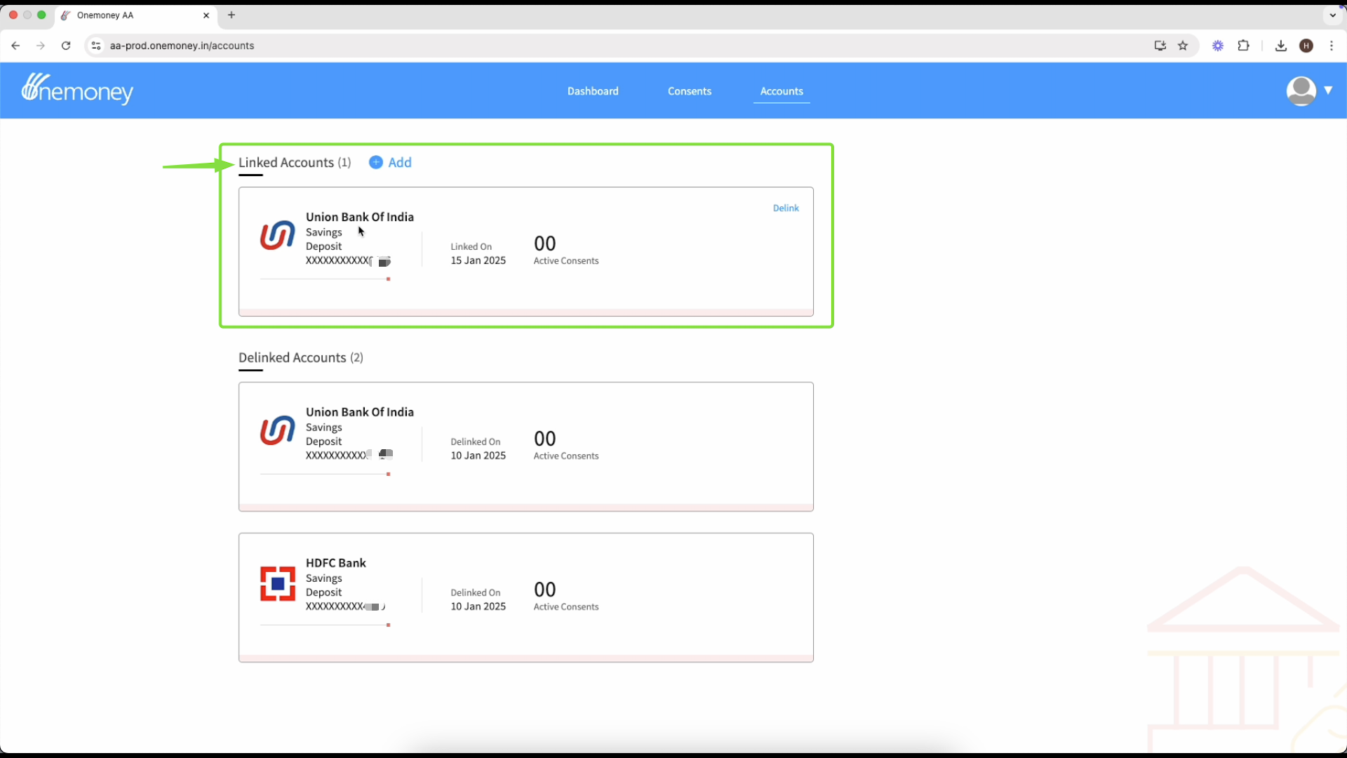Go to the Consents tab
This screenshot has width=1347, height=758.
point(690,91)
